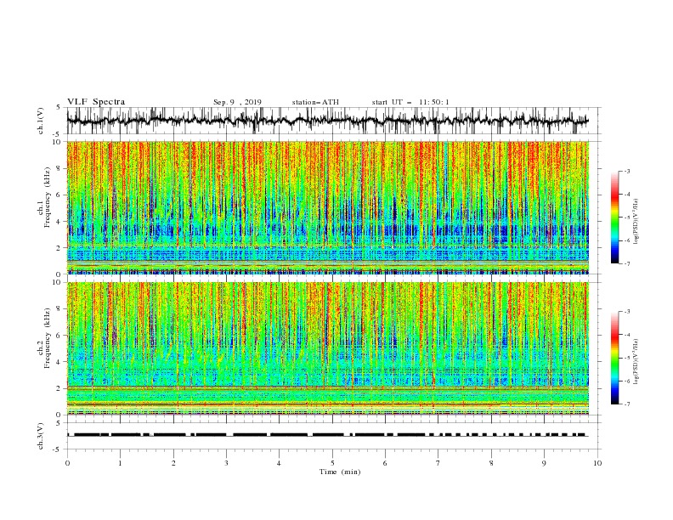Select the "ch.1(V)" waveform axis label
Viewport: 673px width, 520px height.
tap(41, 121)
